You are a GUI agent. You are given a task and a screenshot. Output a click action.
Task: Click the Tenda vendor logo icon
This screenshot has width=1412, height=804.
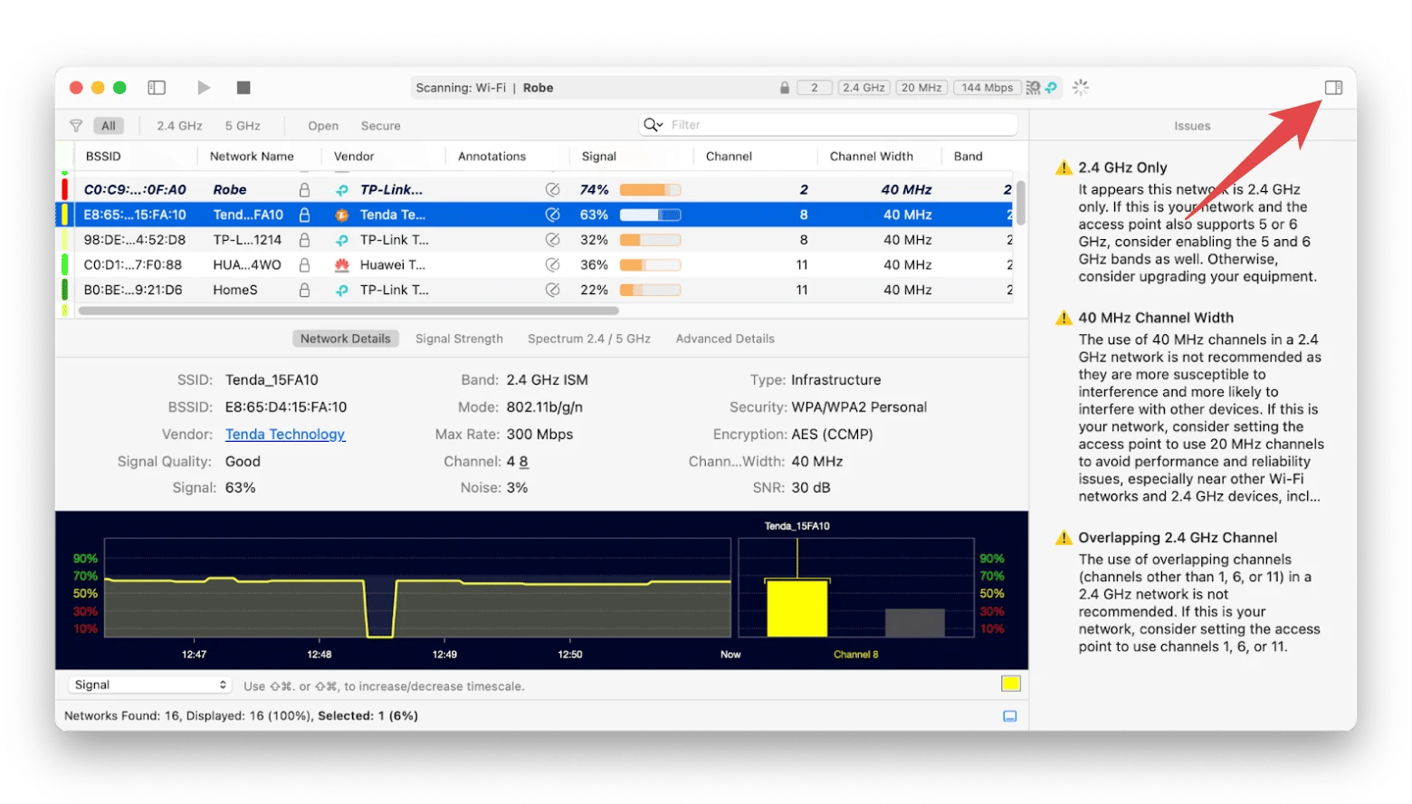pyautogui.click(x=342, y=215)
